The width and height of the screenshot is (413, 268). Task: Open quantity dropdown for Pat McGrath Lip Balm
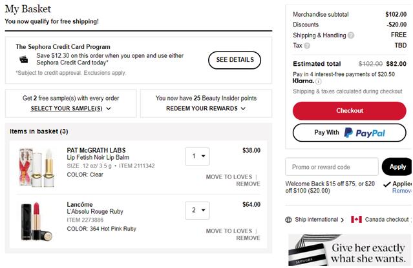[197, 157]
